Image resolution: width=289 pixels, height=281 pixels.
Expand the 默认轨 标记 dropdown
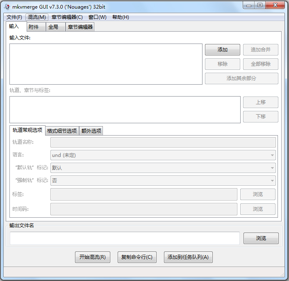pos(163,168)
